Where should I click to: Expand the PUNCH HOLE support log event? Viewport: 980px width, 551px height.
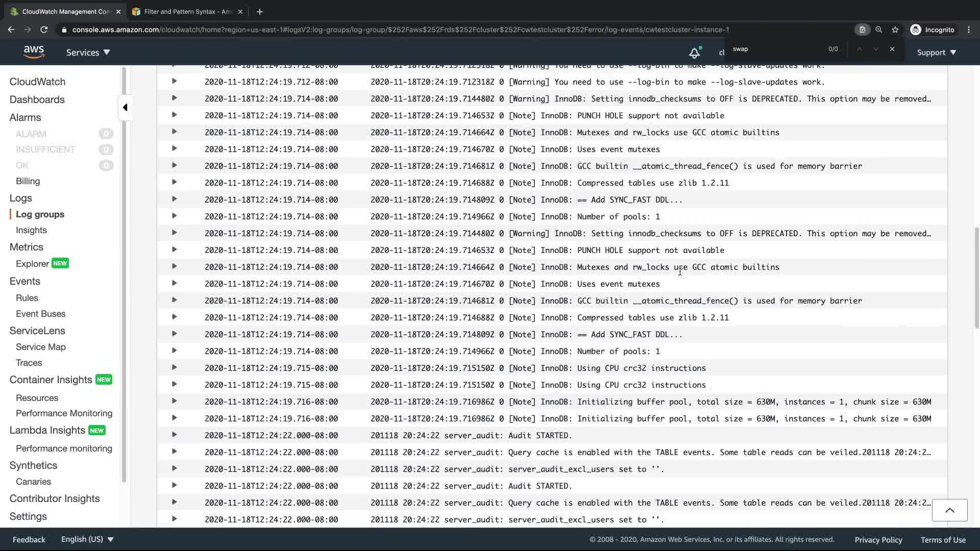pyautogui.click(x=174, y=115)
